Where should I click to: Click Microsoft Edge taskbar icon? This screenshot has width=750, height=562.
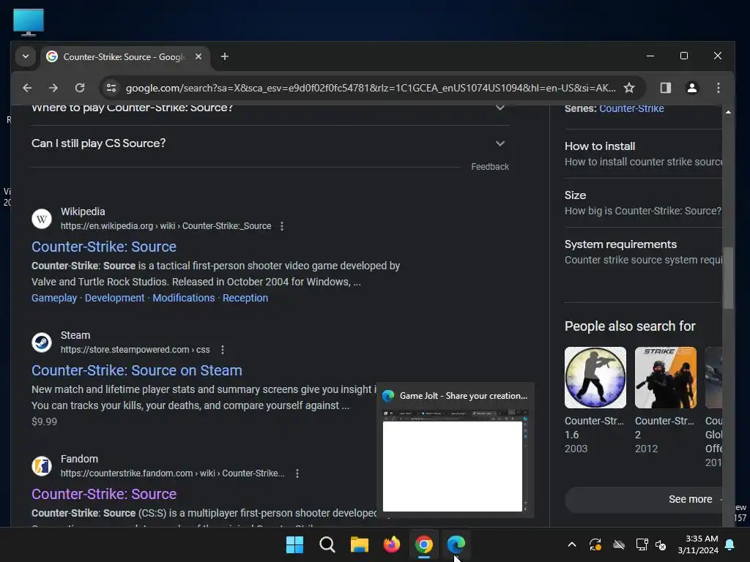[x=456, y=544]
